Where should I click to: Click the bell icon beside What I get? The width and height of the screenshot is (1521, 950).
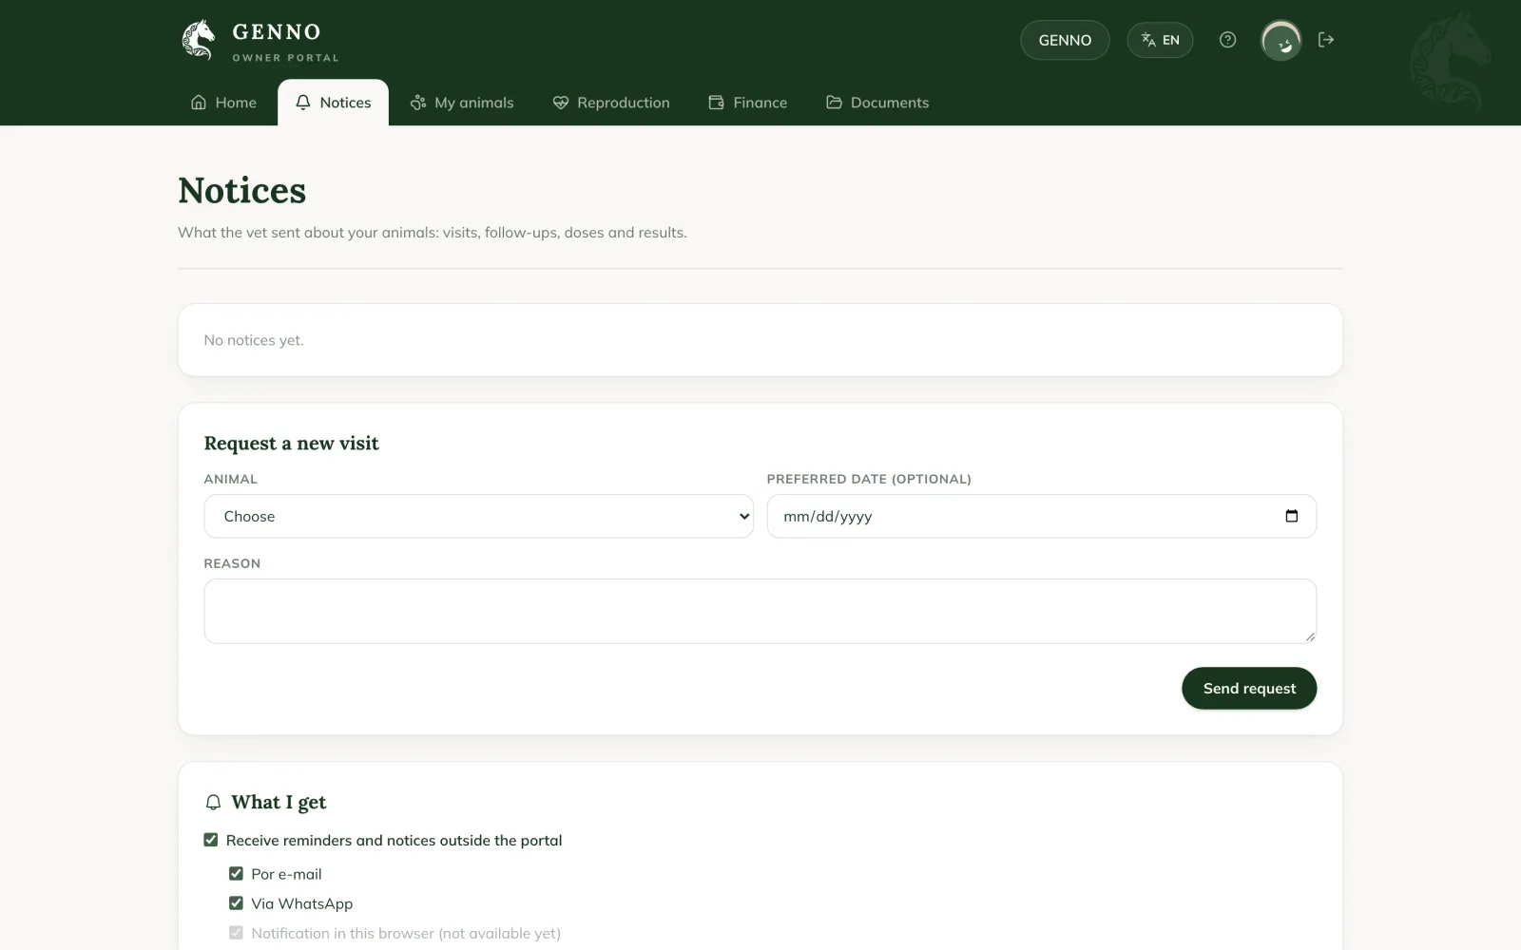pyautogui.click(x=213, y=803)
